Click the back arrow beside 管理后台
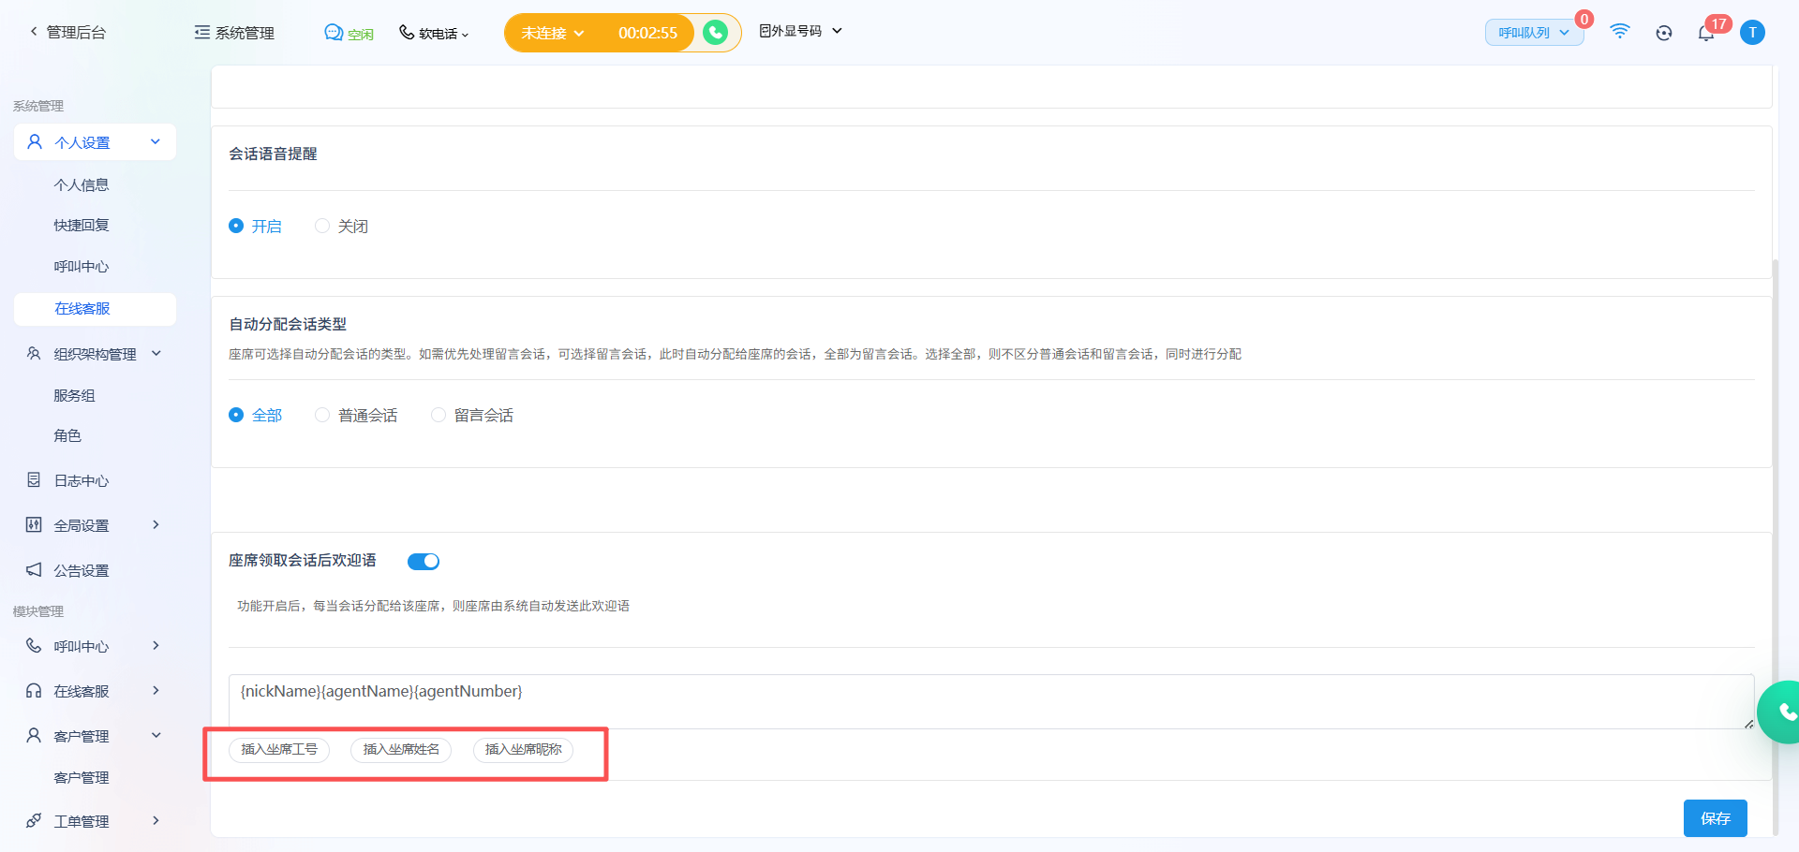Image resolution: width=1799 pixels, height=852 pixels. [34, 32]
